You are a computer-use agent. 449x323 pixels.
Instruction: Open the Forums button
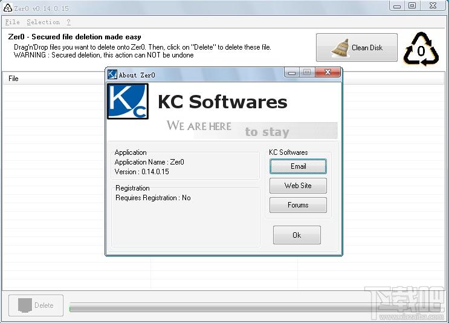[x=298, y=205]
